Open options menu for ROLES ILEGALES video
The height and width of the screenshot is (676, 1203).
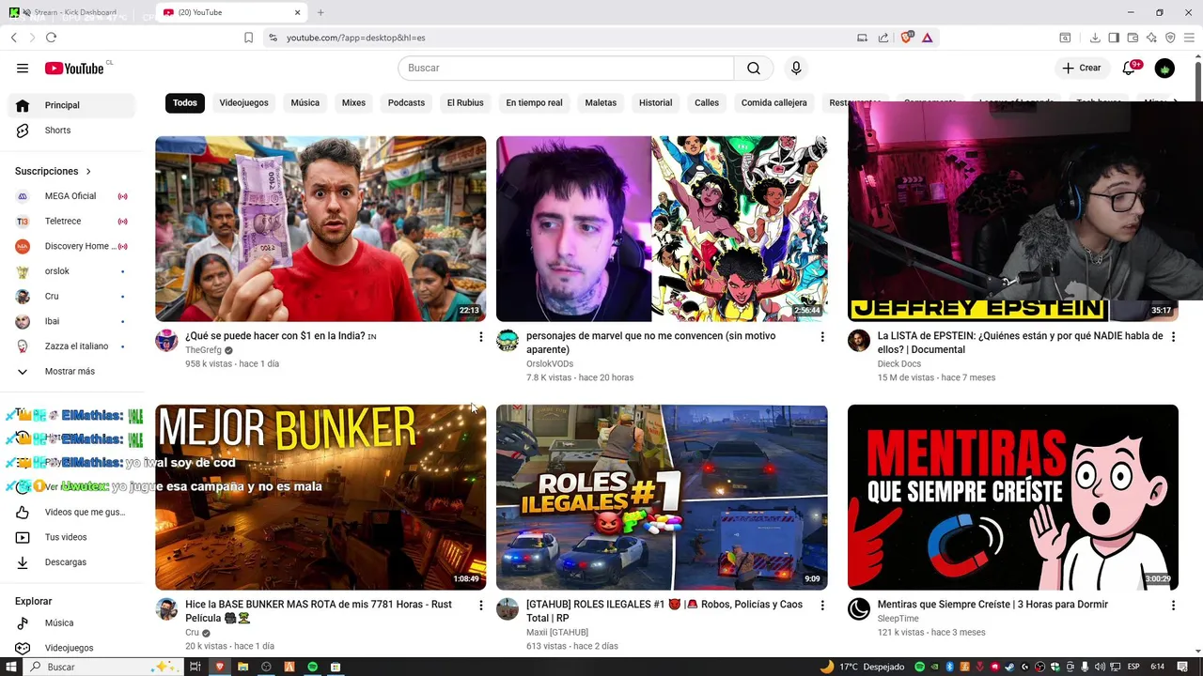[821, 606]
